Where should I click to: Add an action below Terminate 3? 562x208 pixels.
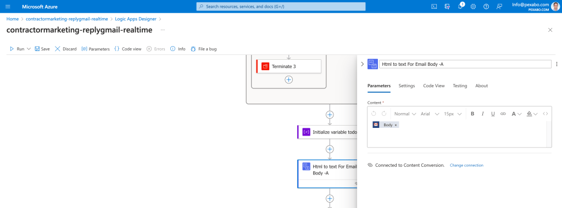[288, 80]
